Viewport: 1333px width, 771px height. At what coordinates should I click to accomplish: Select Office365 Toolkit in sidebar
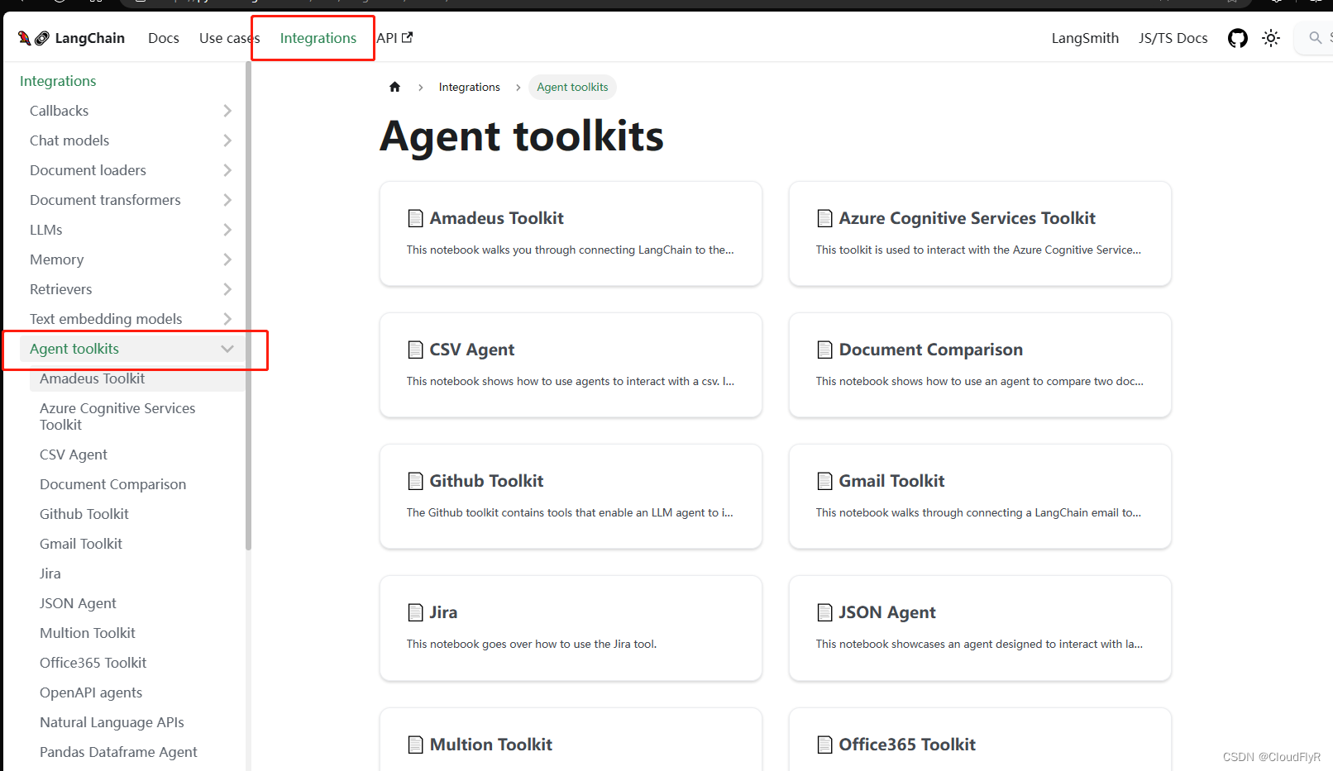93,663
